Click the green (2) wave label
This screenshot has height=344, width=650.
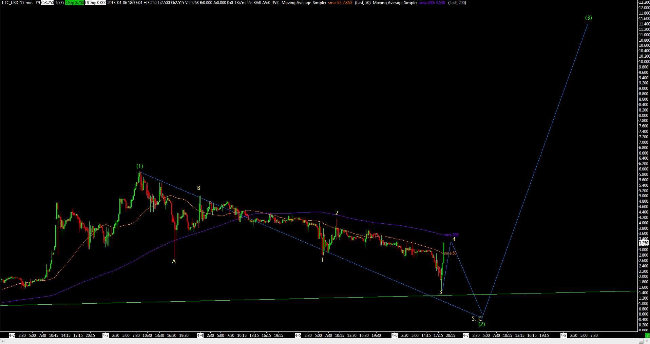coord(481,324)
